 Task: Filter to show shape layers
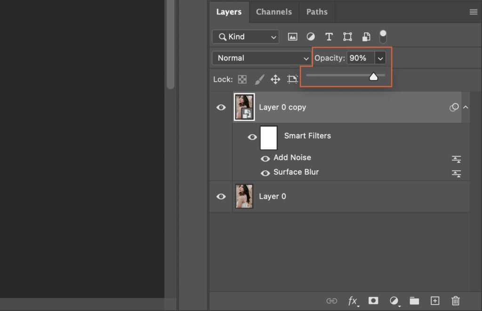[347, 37]
